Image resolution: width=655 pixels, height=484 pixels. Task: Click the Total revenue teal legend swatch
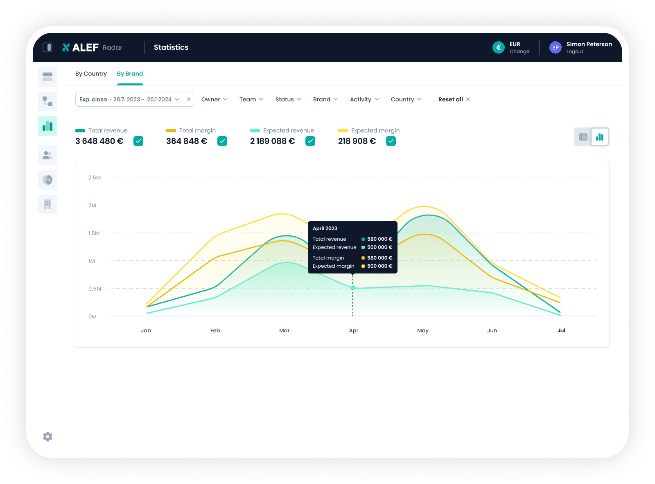click(80, 131)
